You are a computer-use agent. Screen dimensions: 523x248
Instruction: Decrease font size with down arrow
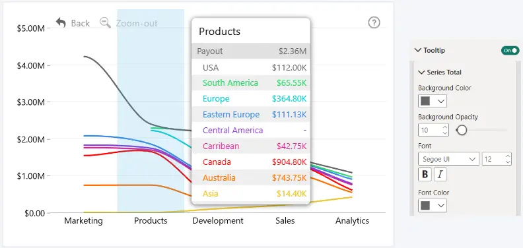coord(508,162)
